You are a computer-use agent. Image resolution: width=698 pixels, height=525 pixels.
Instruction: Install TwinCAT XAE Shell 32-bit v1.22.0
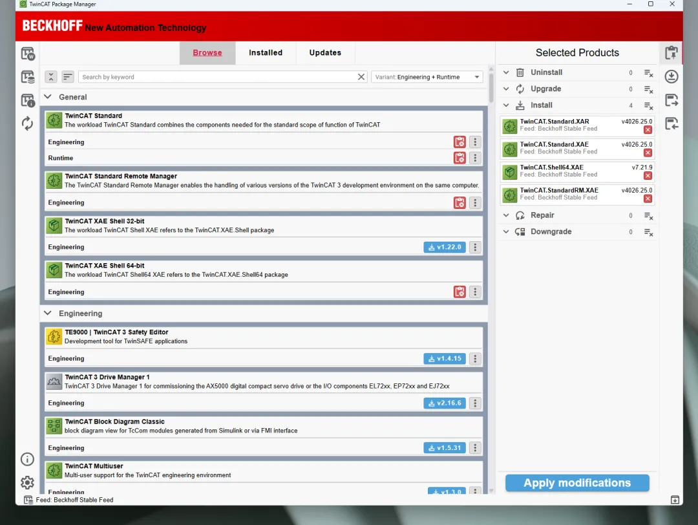pyautogui.click(x=444, y=247)
